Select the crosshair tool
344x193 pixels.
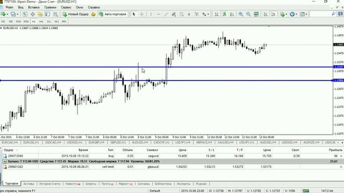[x=142, y=14]
